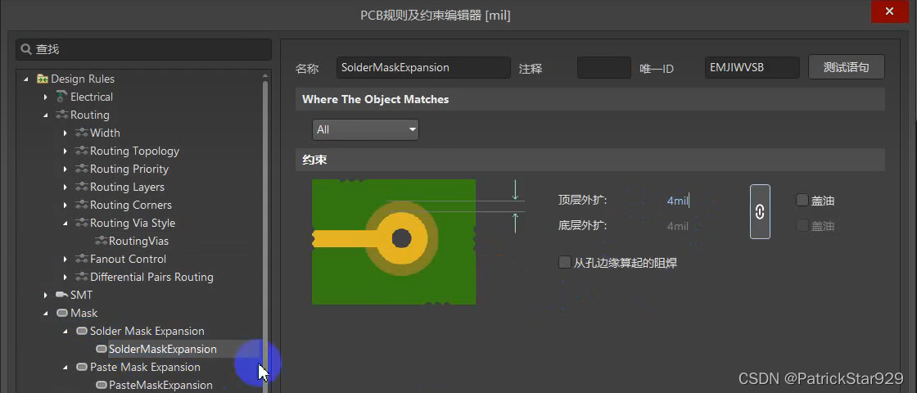This screenshot has height=393, width=917.
Task: Click the Routing Layers rule icon
Action: [81, 187]
